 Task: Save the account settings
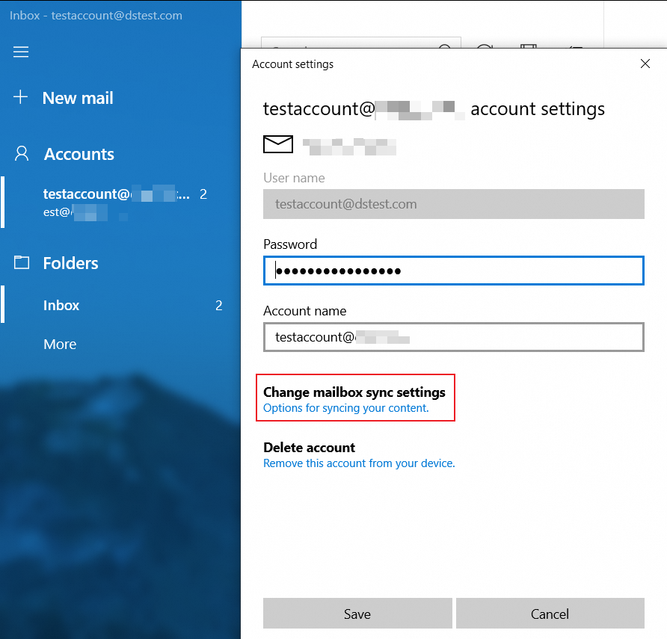pos(357,614)
